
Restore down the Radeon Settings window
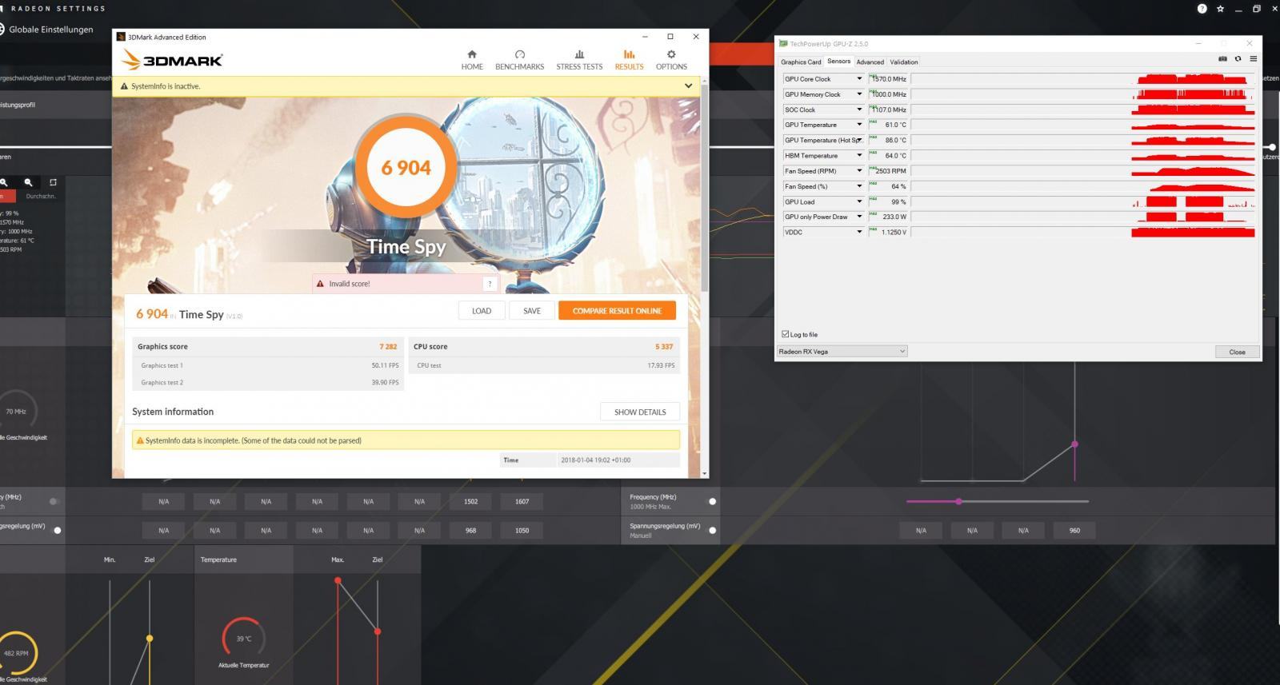[1256, 9]
